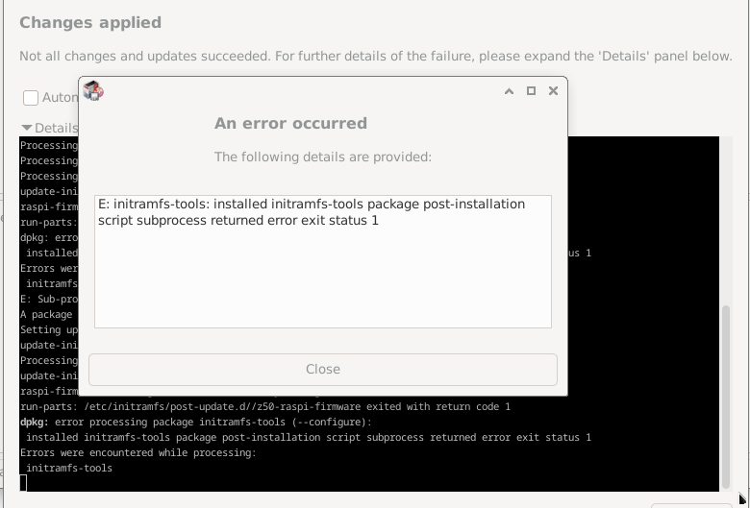Minimize the error dialog window
This screenshot has width=750, height=508.
509,91
